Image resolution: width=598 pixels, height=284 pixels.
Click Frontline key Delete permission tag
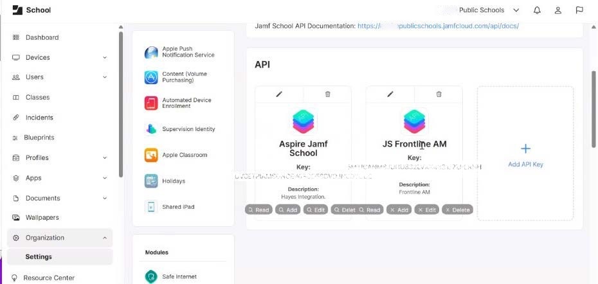point(457,209)
